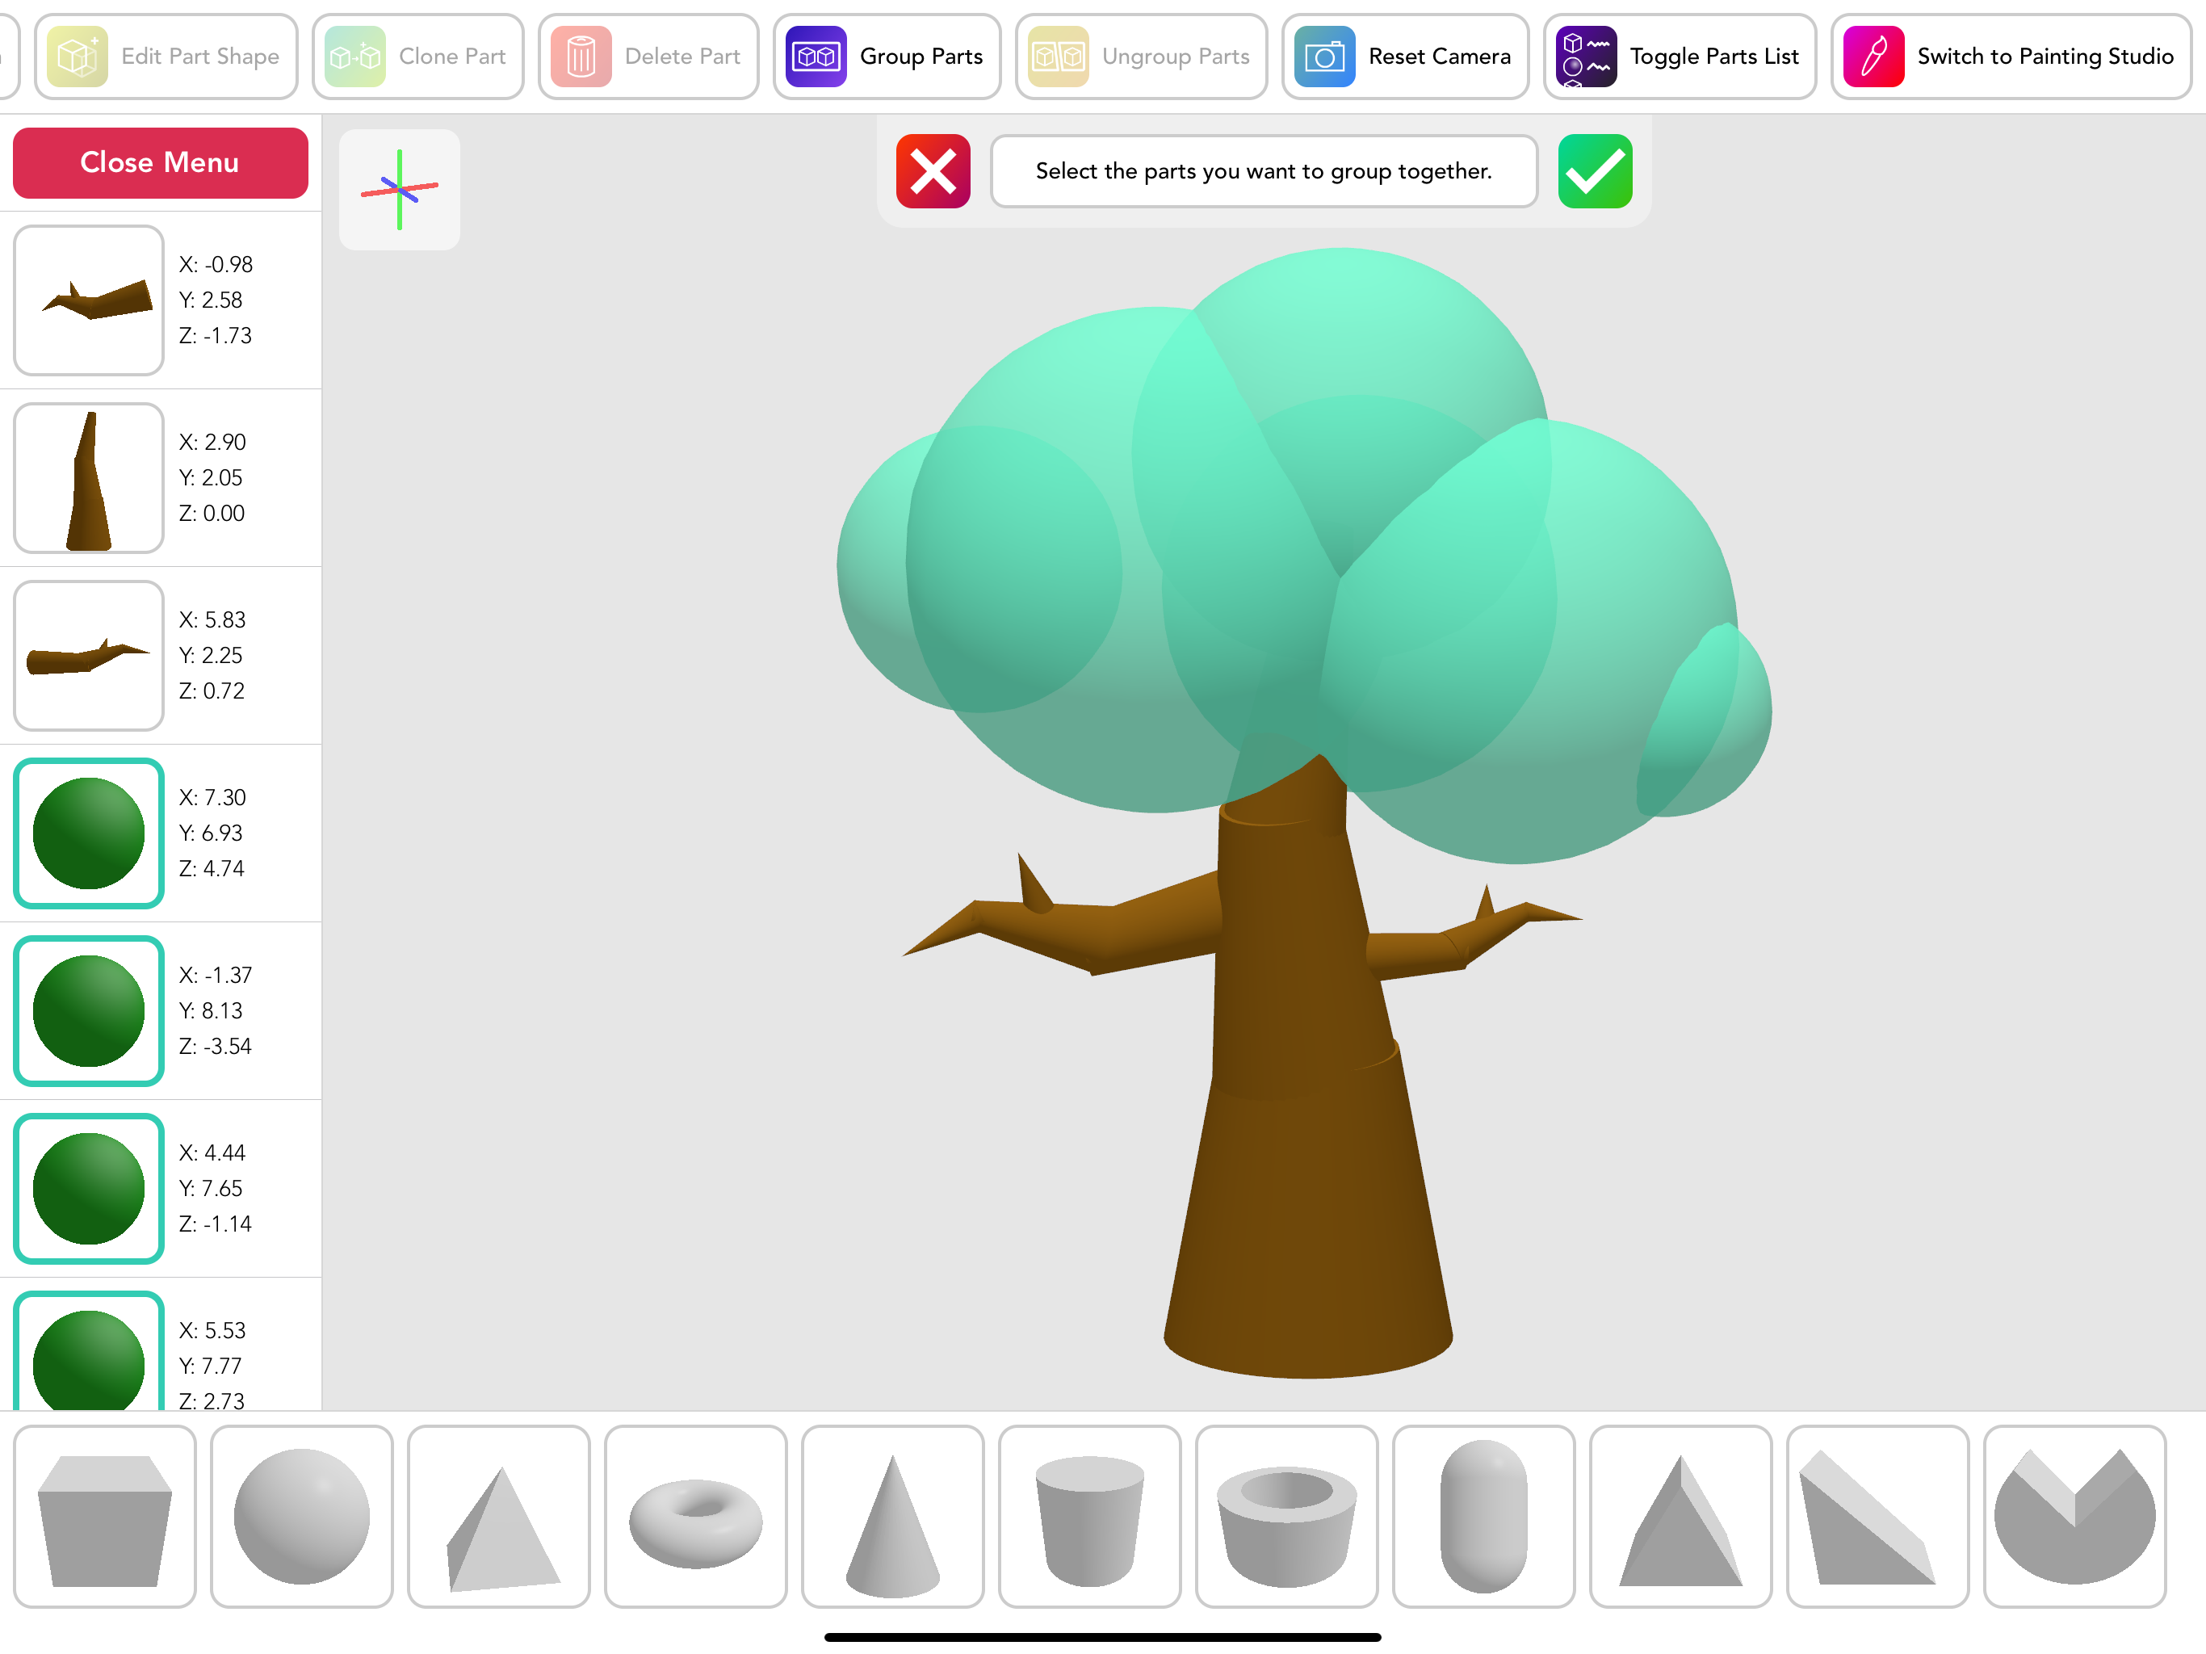This screenshot has height=1654, width=2206.
Task: Add a cube shape
Action: (x=105, y=1515)
